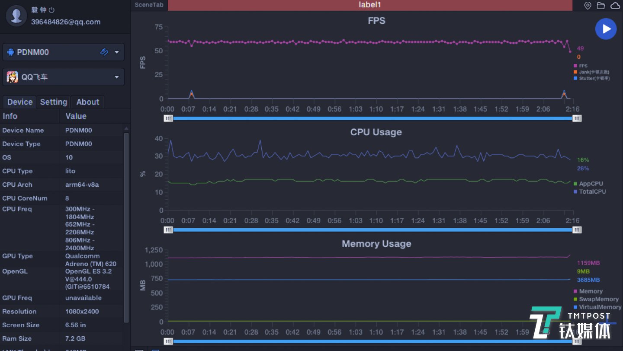Click the USB connection icon in device selector

click(x=104, y=52)
